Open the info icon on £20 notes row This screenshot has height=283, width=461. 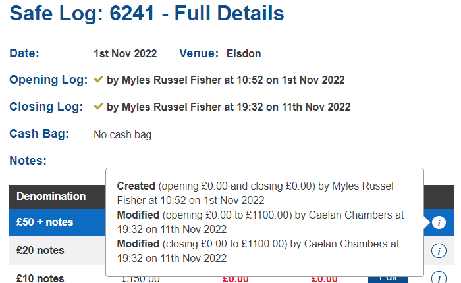click(x=439, y=251)
